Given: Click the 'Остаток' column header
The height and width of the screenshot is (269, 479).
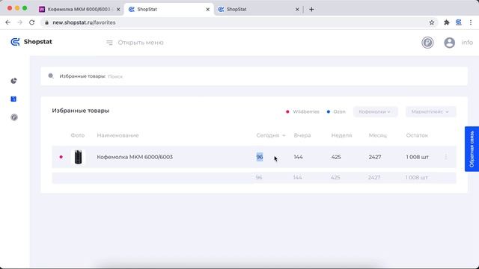Looking at the screenshot, I should point(417,135).
